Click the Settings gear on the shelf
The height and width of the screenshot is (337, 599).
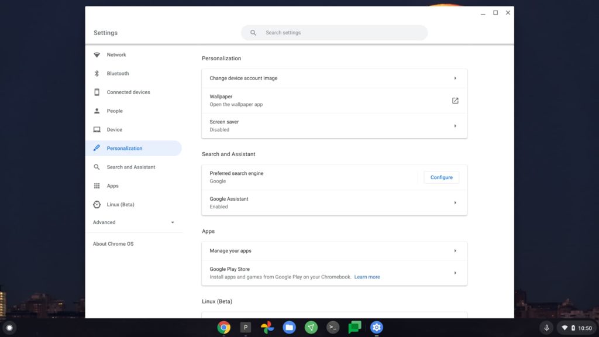376,328
